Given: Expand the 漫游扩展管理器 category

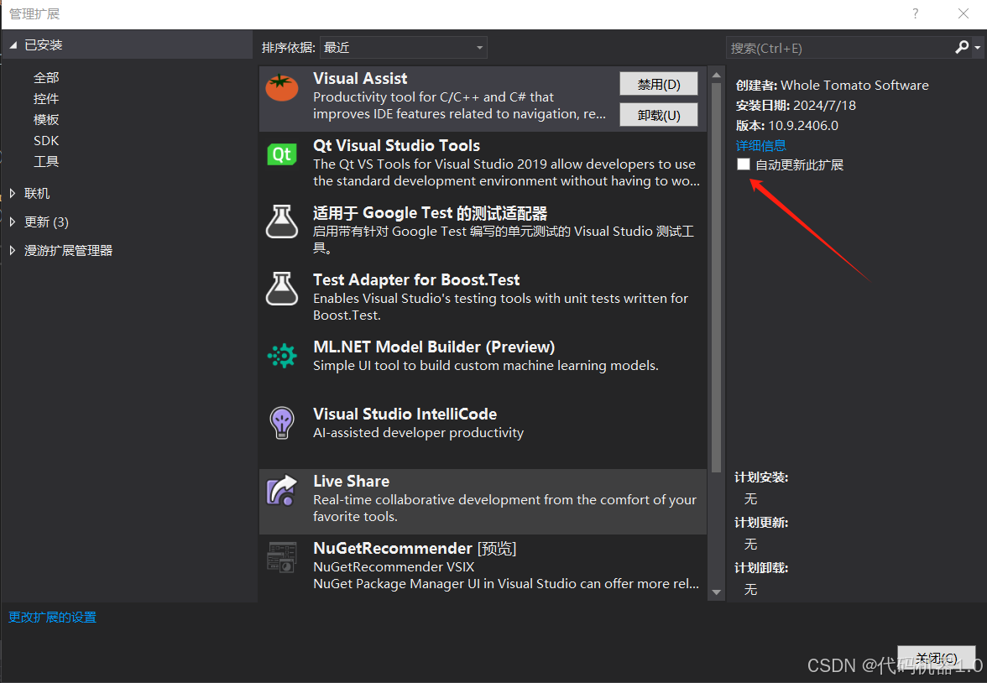Looking at the screenshot, I should tap(13, 251).
